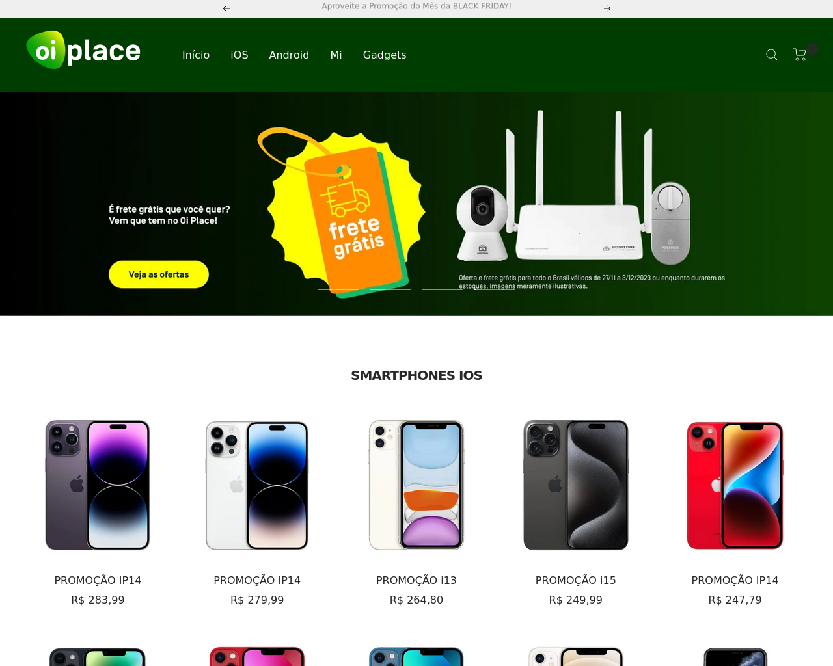The image size is (833, 666).
Task: Open the PROMOÇÃO i13 product link
Action: coord(416,580)
